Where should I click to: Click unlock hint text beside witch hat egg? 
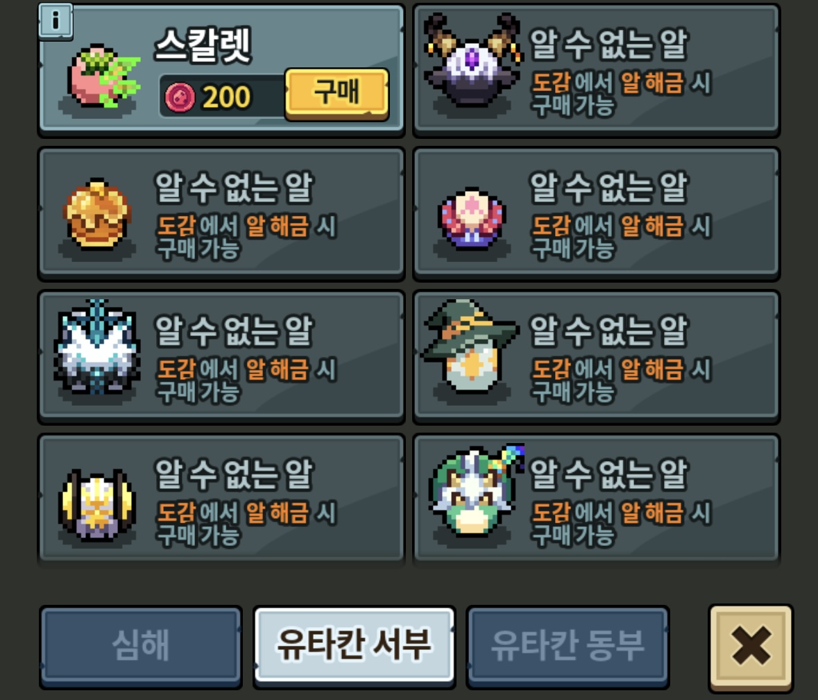click(x=621, y=381)
